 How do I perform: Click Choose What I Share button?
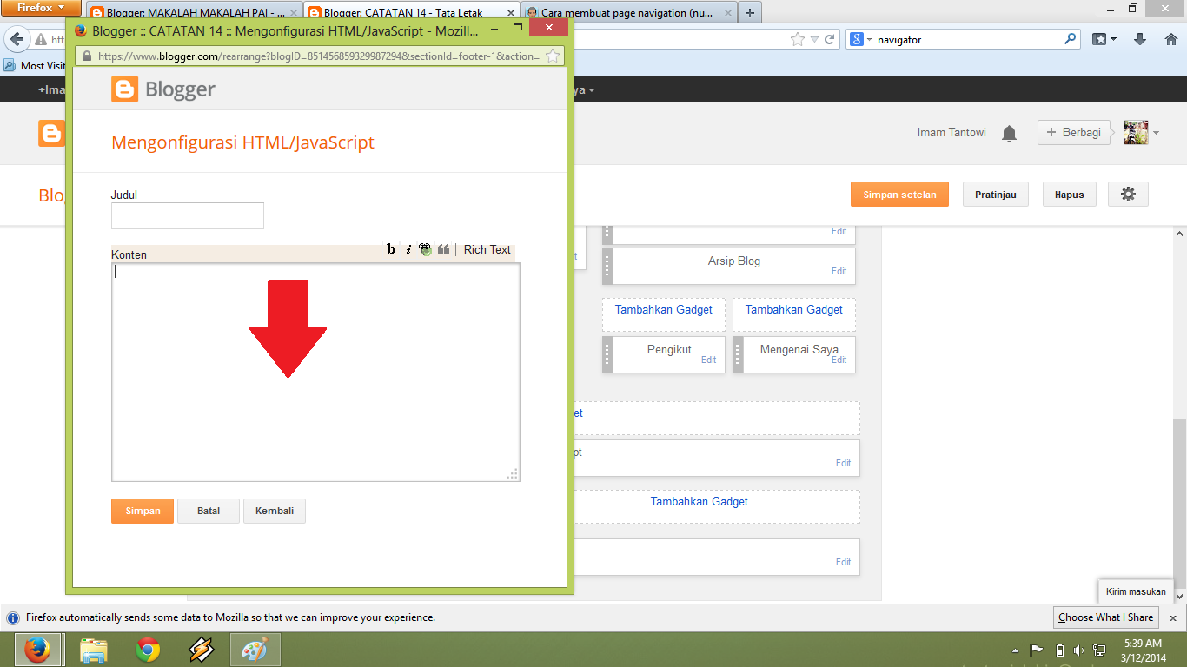(x=1105, y=617)
